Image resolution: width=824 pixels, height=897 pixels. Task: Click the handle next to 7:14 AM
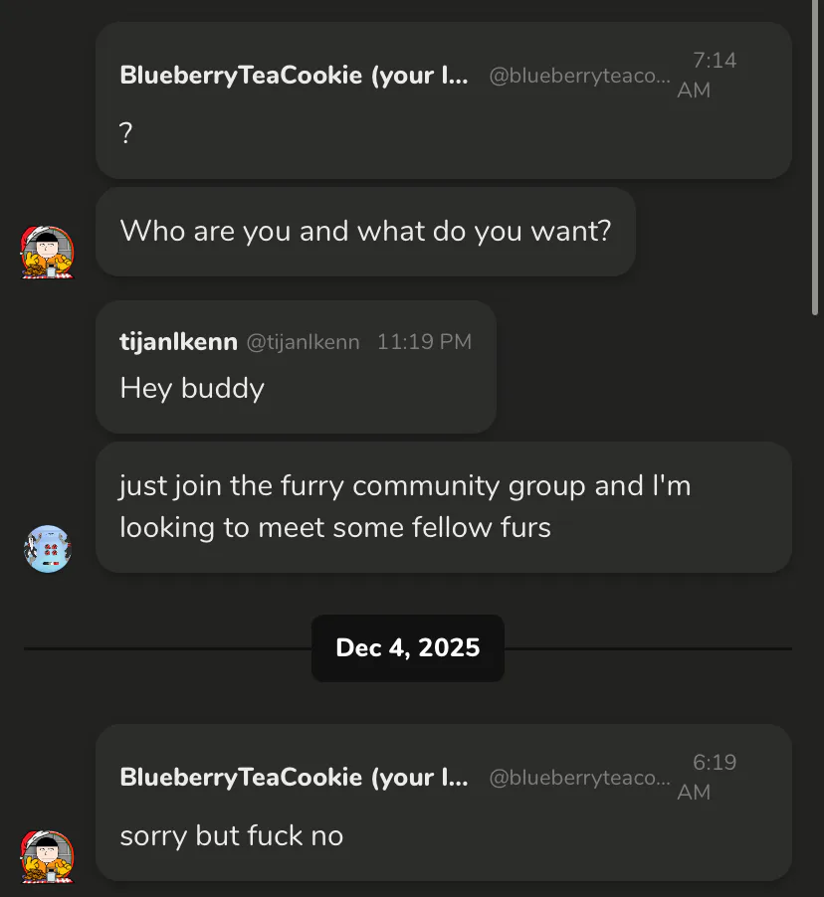579,77
